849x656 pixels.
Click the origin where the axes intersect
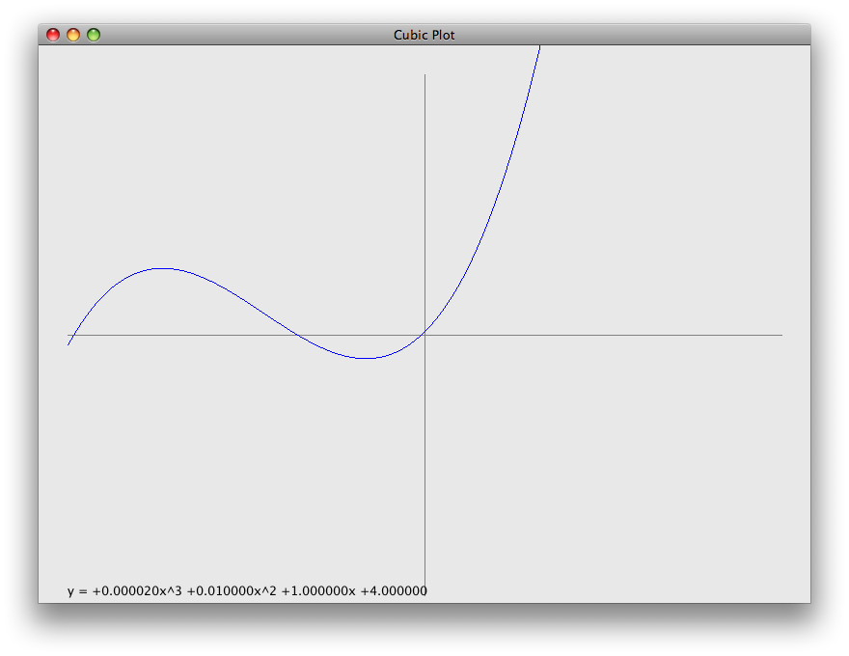424,334
